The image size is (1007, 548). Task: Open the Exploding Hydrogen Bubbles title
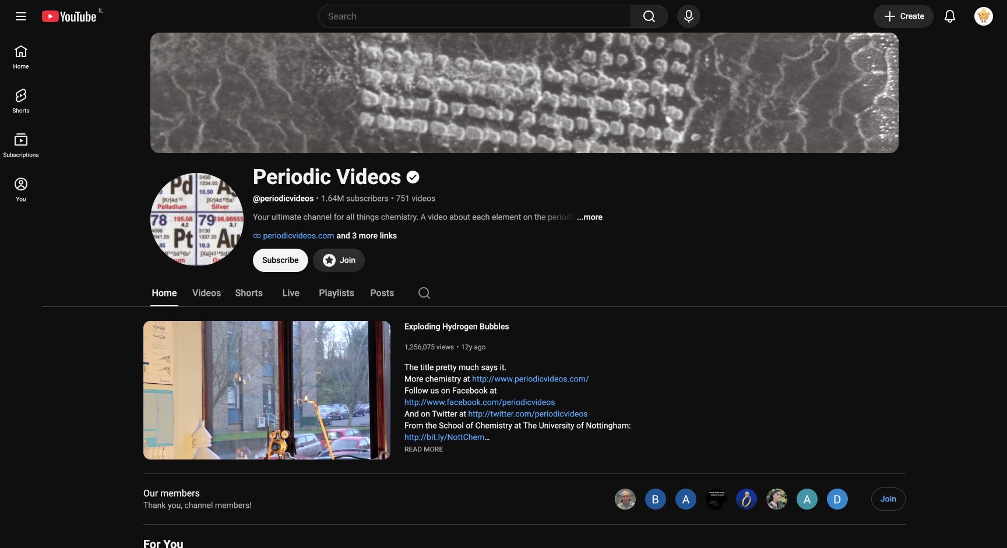click(x=457, y=327)
